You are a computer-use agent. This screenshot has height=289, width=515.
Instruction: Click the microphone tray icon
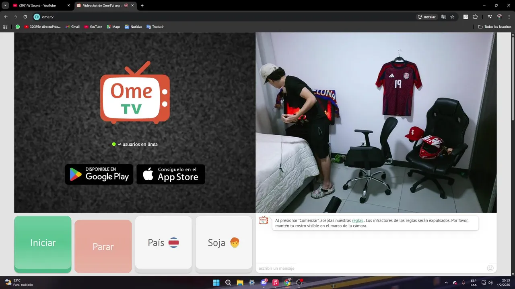(x=463, y=283)
